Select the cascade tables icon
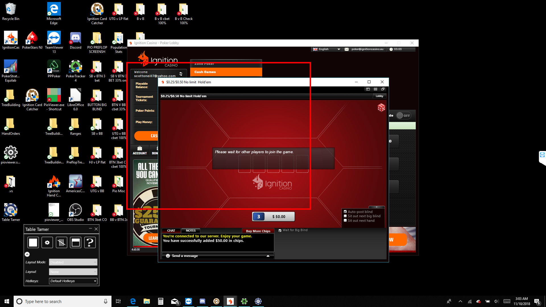This screenshot has width=546, height=307. pos(383,89)
